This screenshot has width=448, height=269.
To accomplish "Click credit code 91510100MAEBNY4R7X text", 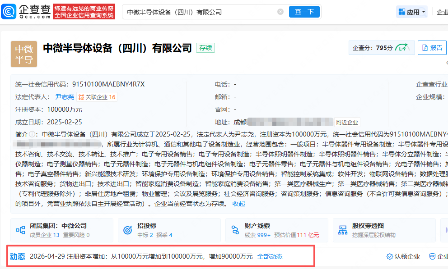I will point(108,84).
